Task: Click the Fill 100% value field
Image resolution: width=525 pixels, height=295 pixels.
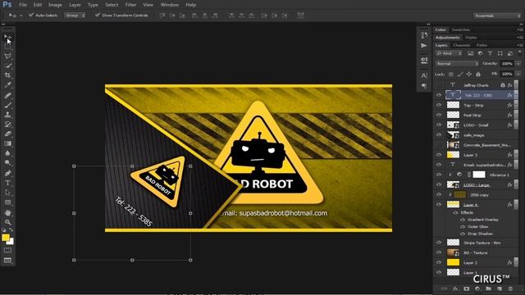Action: [507, 74]
